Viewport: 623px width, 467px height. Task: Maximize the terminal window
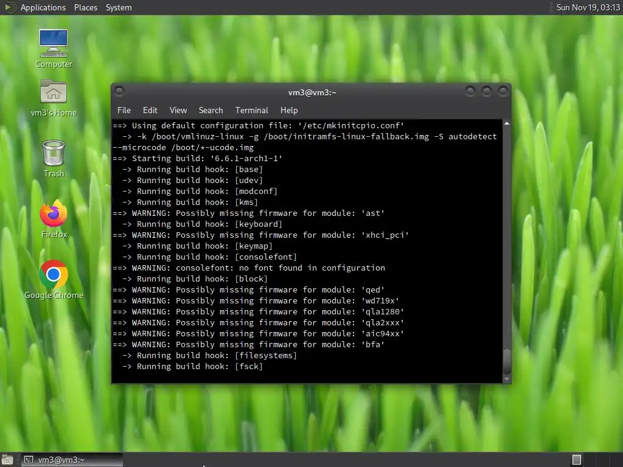tap(486, 91)
